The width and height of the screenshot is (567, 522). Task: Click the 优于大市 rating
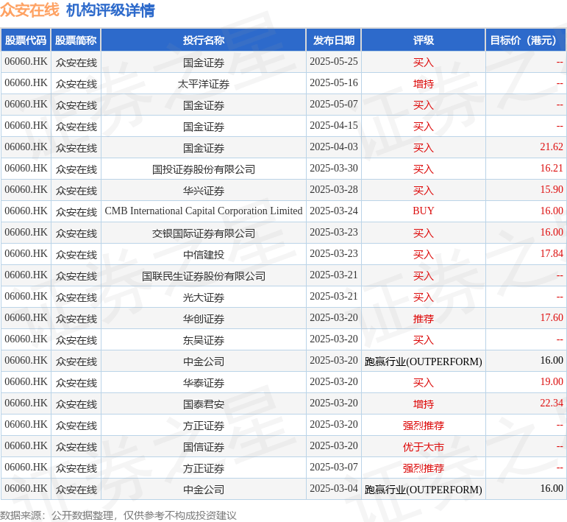click(x=424, y=447)
